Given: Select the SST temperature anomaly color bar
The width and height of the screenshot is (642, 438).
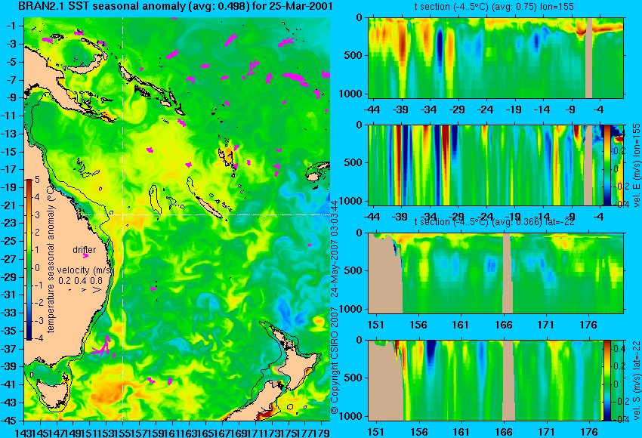Looking at the screenshot, I should point(29,260).
